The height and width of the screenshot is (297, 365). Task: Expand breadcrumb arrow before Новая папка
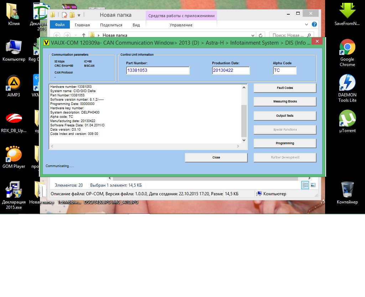tap(99, 35)
